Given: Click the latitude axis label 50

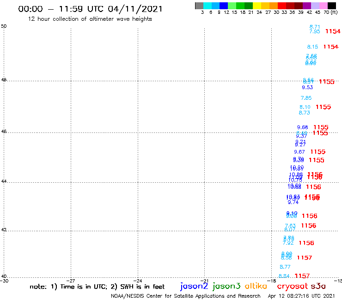Looking at the screenshot, I should [x=4, y=26].
